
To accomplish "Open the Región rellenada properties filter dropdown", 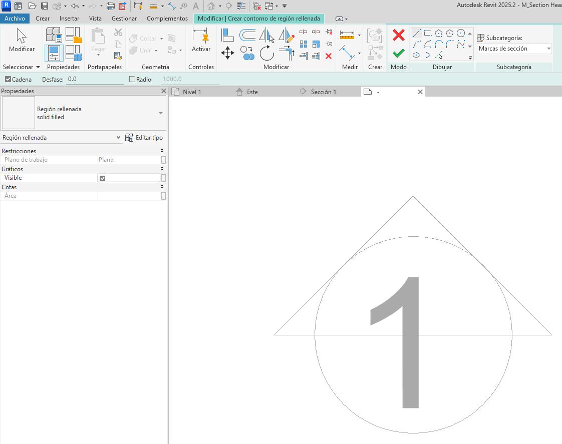I will click(x=61, y=138).
